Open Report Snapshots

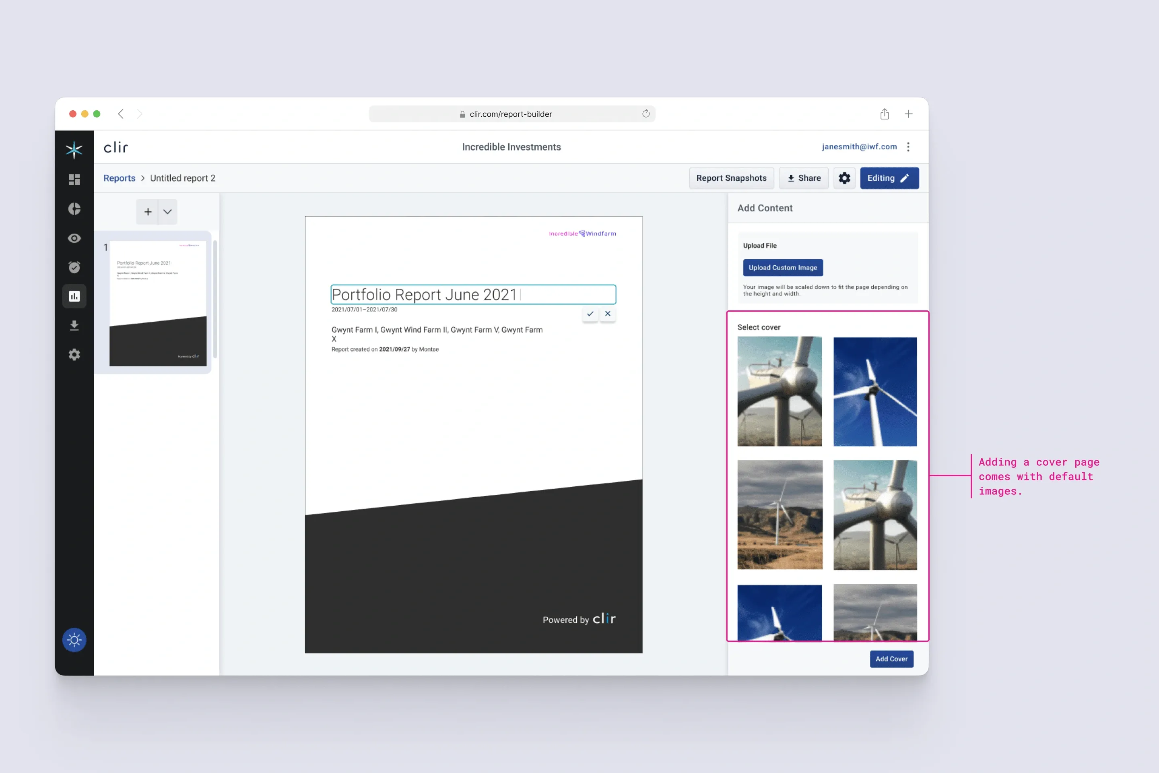pyautogui.click(x=731, y=178)
